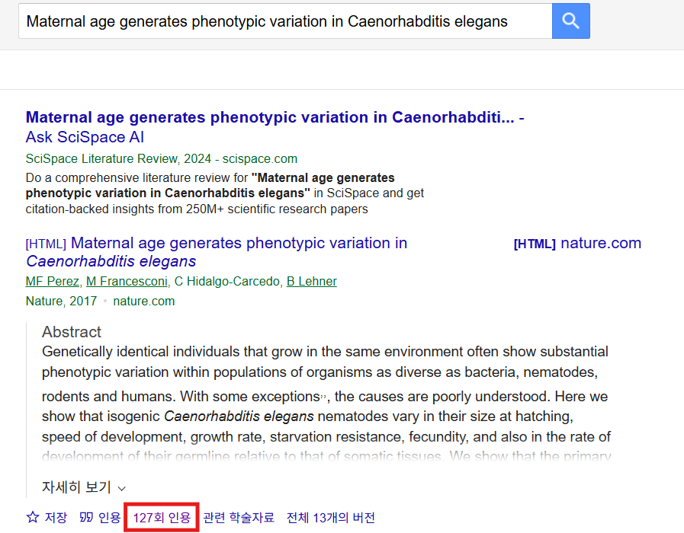Click the 인용 cite label
Viewport: 684px width, 533px height.
point(109,517)
